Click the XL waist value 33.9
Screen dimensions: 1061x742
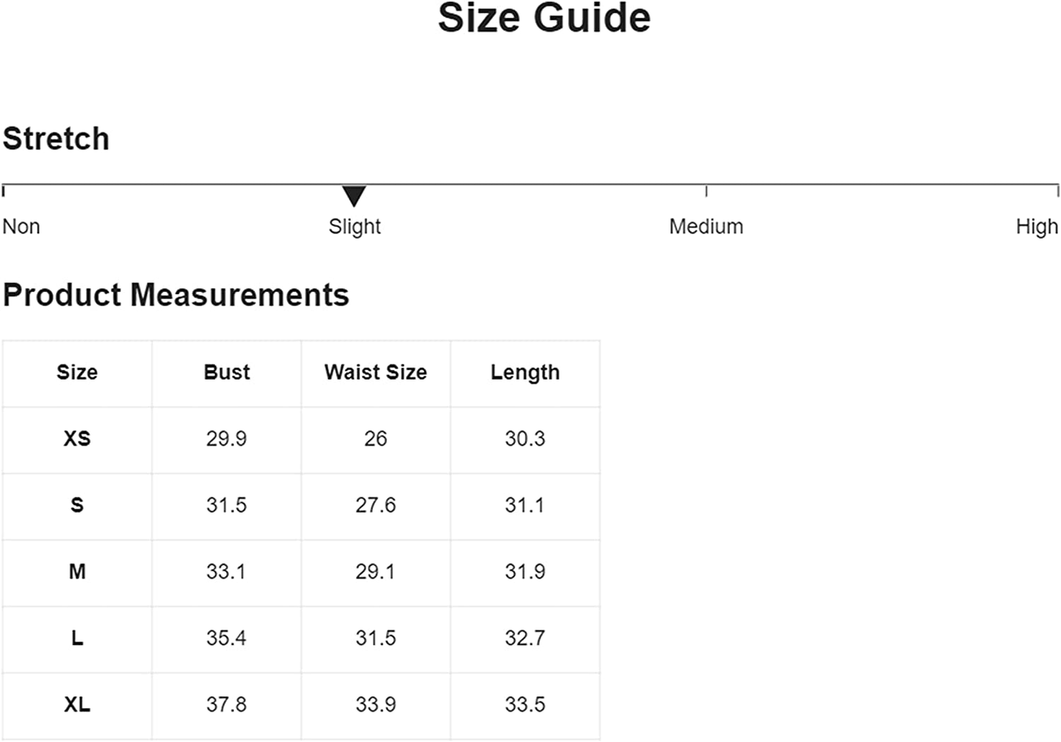[376, 705]
